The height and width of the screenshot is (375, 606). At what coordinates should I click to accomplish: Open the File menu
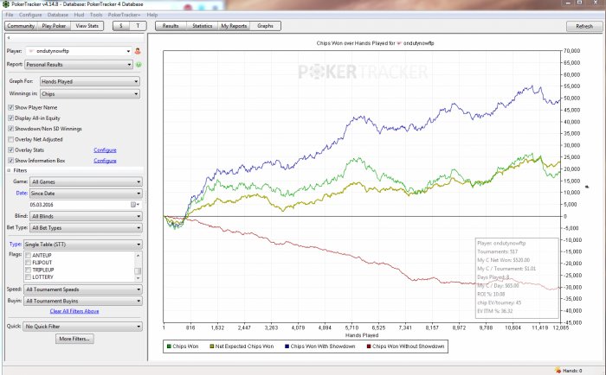click(x=10, y=15)
